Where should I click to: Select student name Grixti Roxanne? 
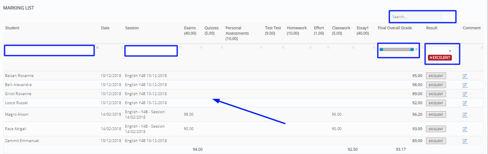click(18, 94)
